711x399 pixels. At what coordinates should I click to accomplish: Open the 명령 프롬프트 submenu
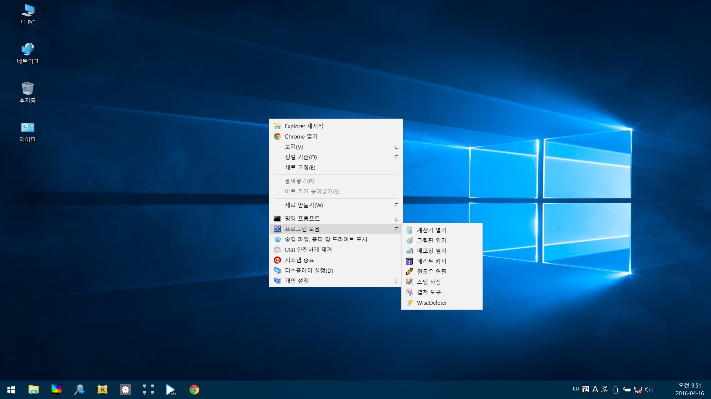336,219
